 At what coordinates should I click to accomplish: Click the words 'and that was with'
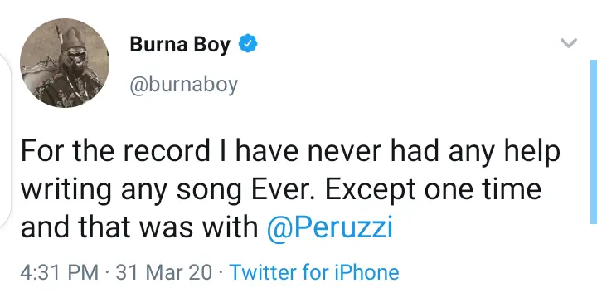139,227
